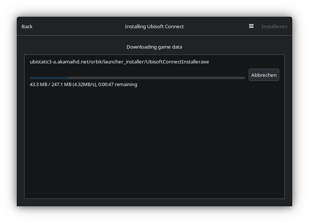The image size is (309, 223).
Task: Click the empty strip below the download panel
Action: (154, 202)
